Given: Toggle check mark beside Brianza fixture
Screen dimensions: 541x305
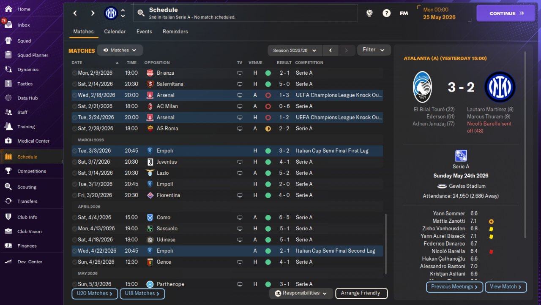Looking at the screenshot, I should tap(74, 73).
